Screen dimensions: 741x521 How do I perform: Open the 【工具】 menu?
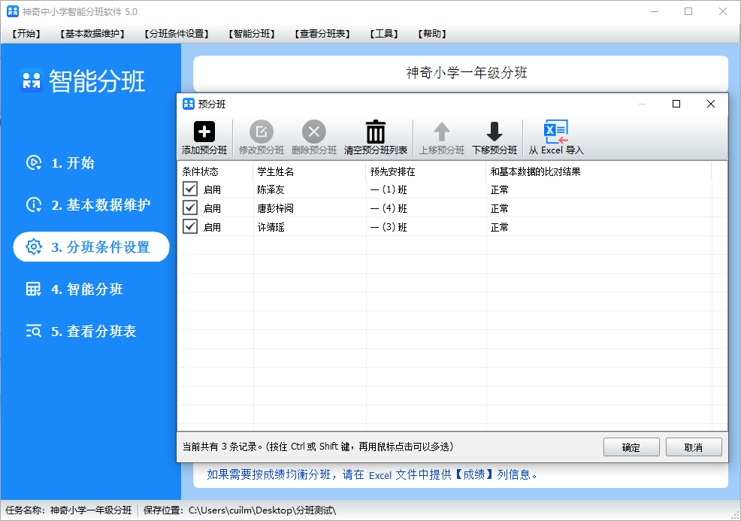pos(384,34)
